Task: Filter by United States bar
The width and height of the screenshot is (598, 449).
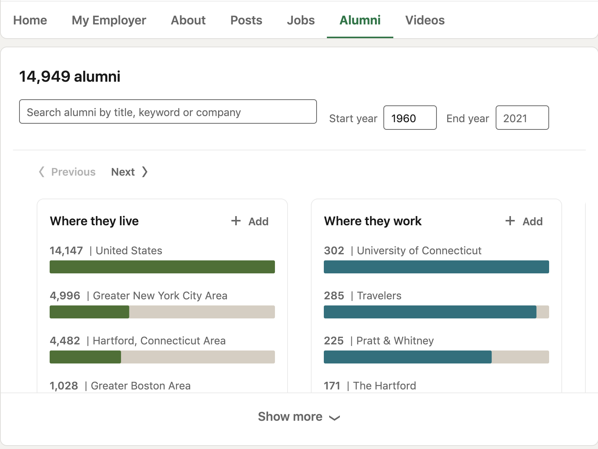Action: click(x=162, y=267)
